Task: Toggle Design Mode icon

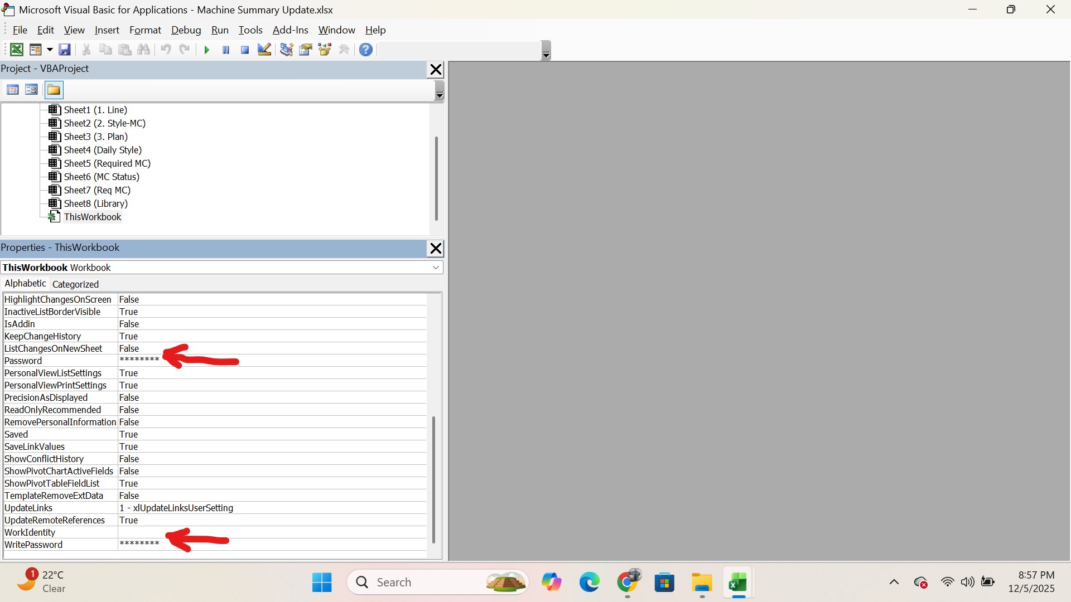Action: (x=264, y=50)
